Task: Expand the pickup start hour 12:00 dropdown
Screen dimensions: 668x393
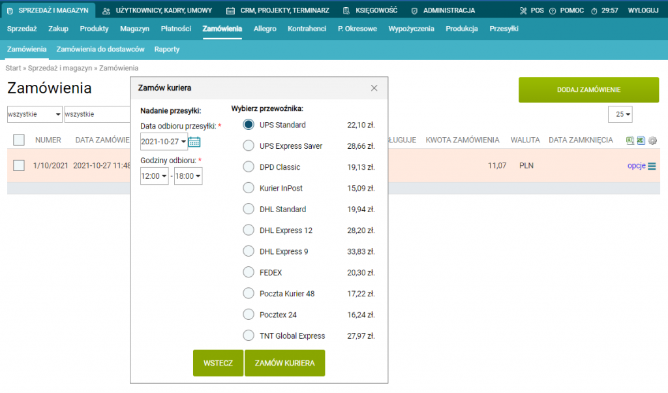Action: pyautogui.click(x=155, y=176)
